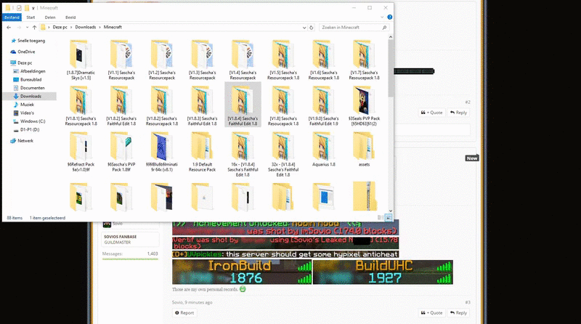Select [V1.9.0] Sascha's Faithful Edit 1.9 folder

(323, 105)
